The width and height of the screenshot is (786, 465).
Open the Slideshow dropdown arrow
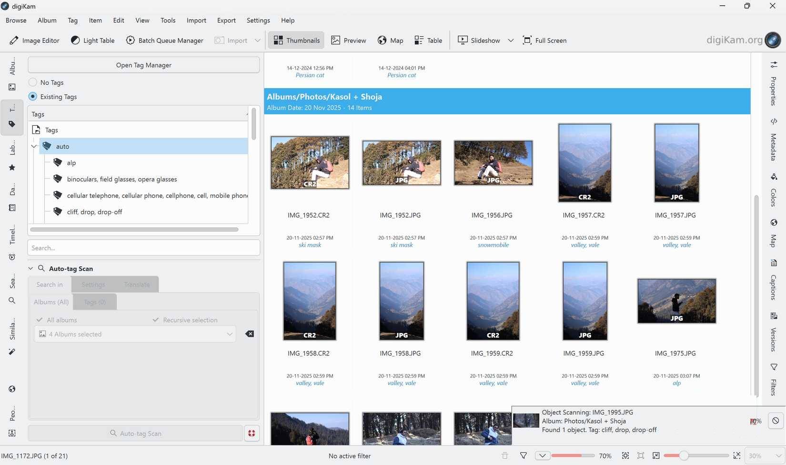click(x=511, y=40)
